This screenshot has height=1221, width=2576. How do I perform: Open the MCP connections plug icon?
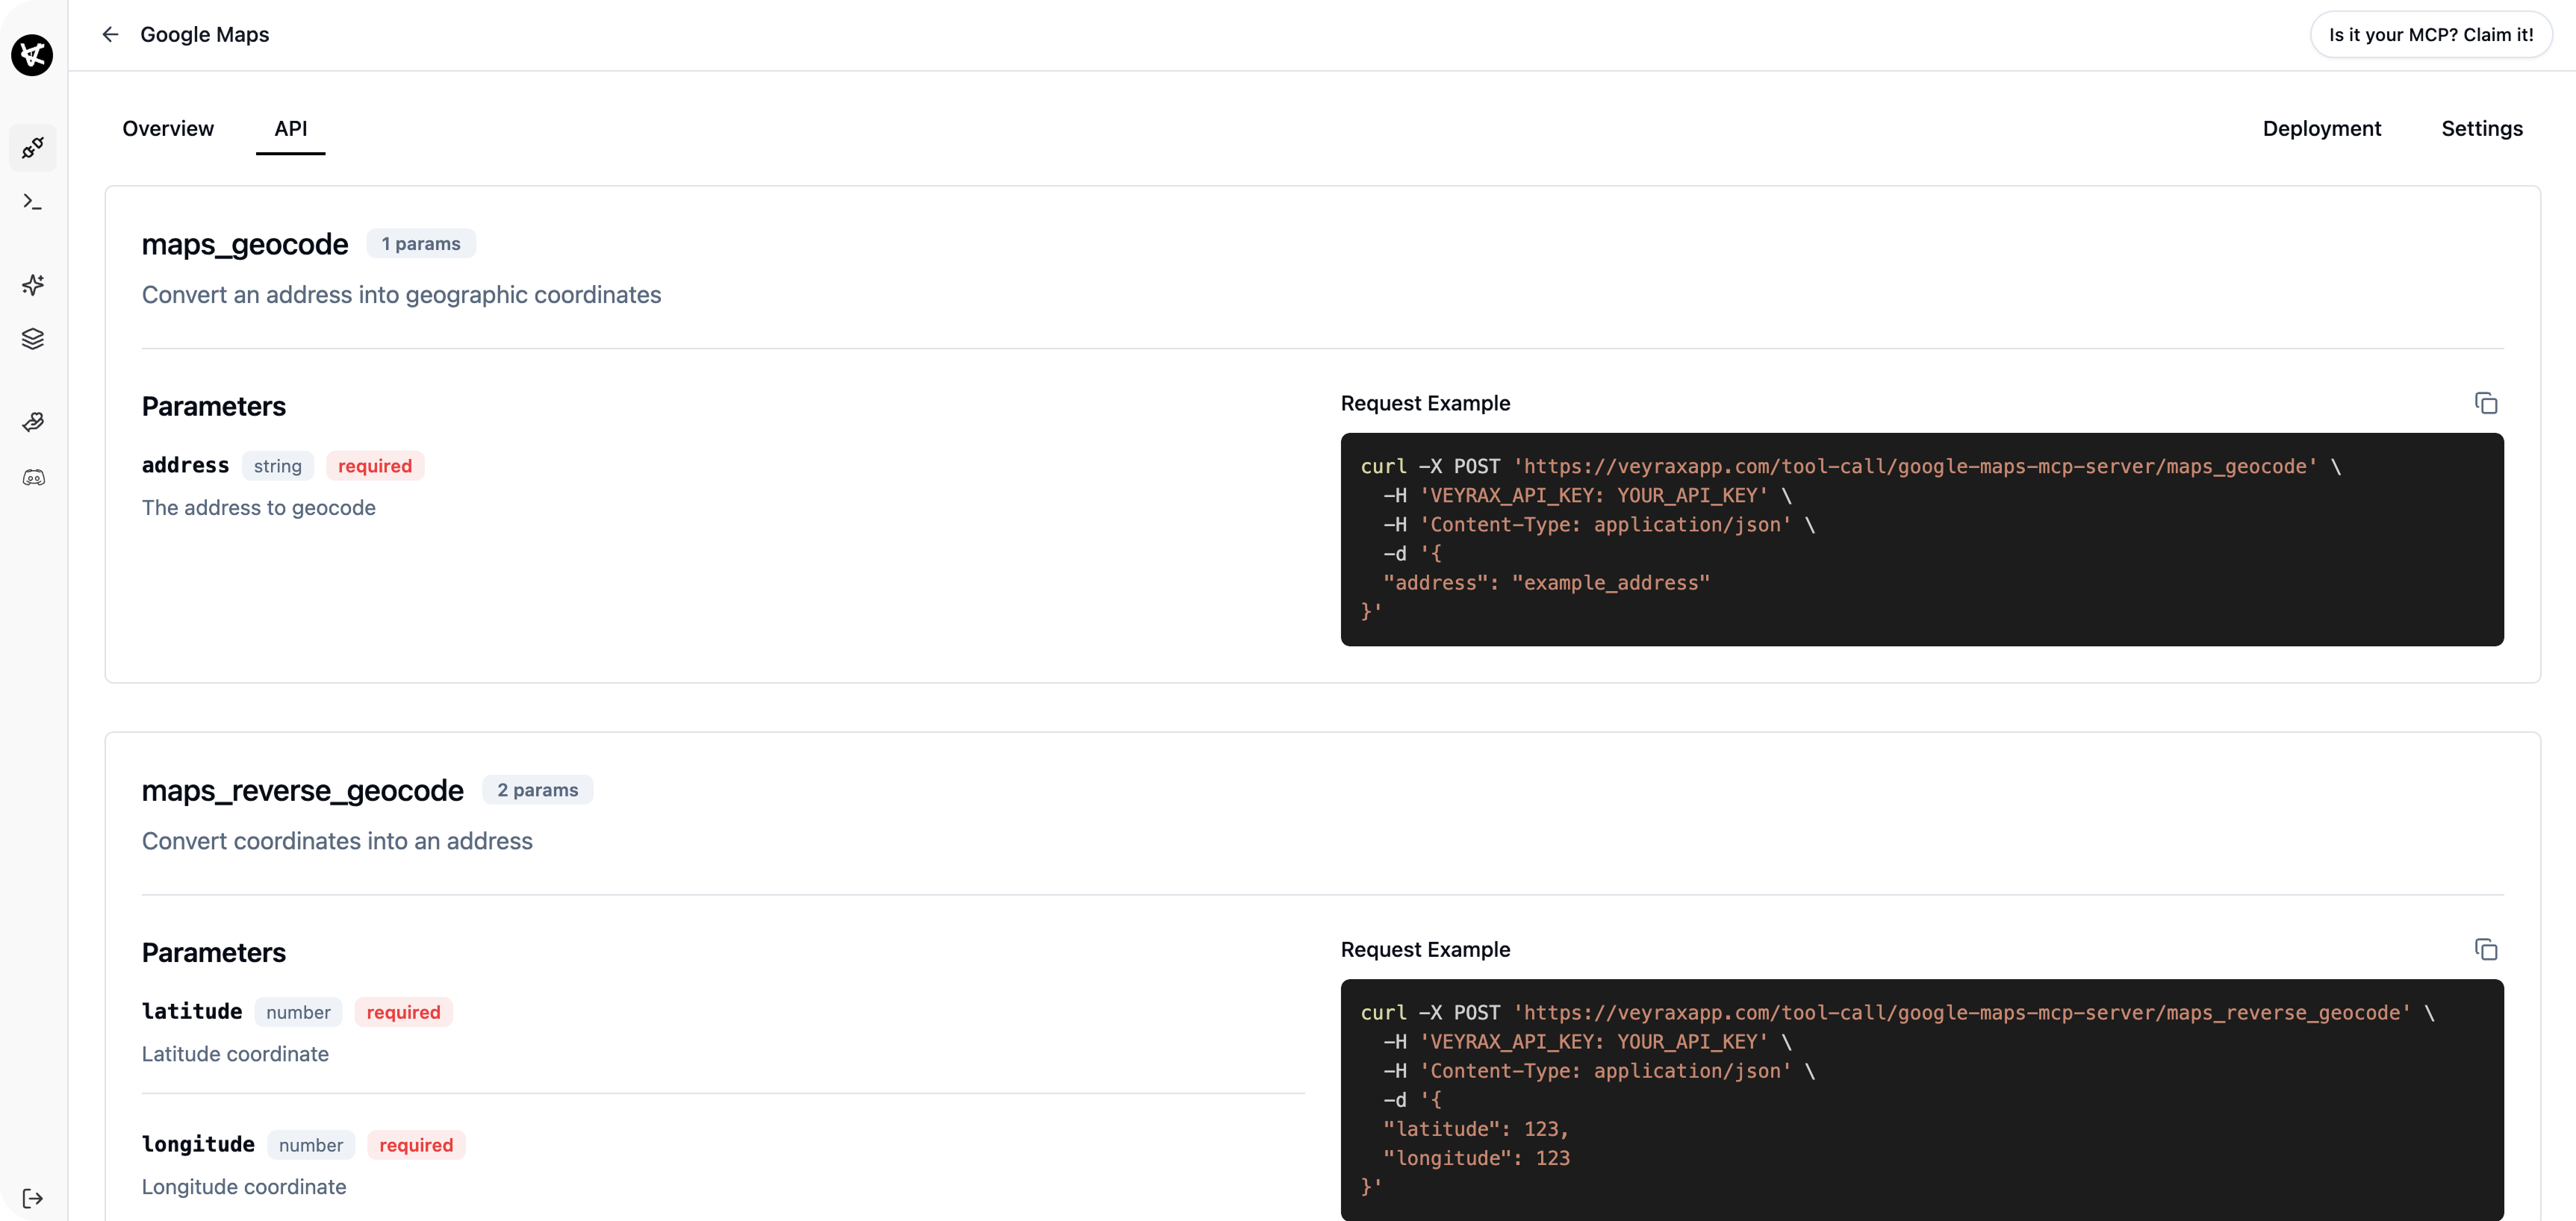pyautogui.click(x=33, y=148)
